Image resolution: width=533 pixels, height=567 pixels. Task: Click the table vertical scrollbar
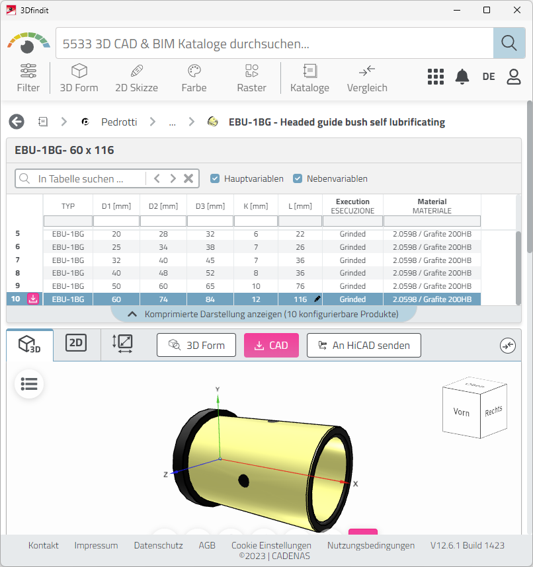tap(518, 268)
